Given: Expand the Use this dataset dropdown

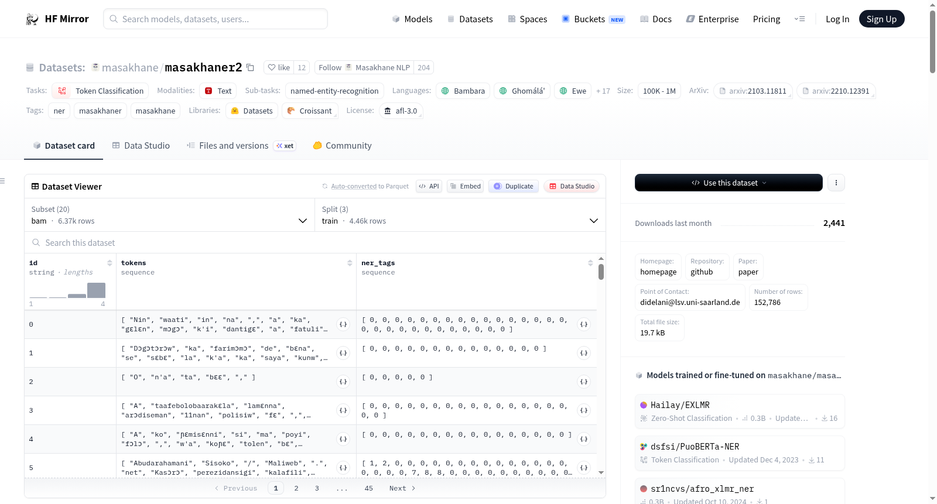Looking at the screenshot, I should [729, 183].
